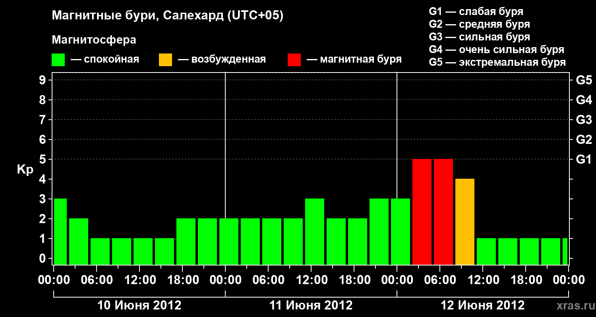Click the 'G3' label on the right axis
This screenshot has width=596, height=317.
tap(584, 120)
